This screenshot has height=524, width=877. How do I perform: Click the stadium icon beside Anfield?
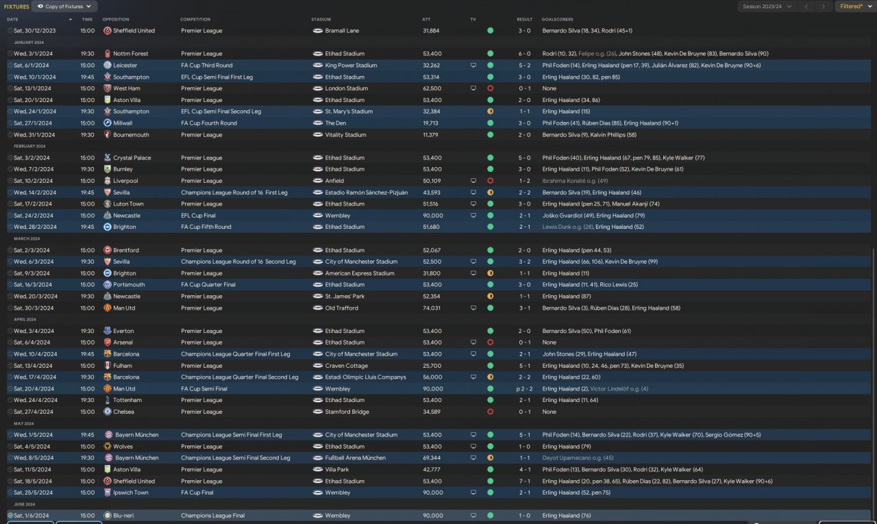(317, 181)
